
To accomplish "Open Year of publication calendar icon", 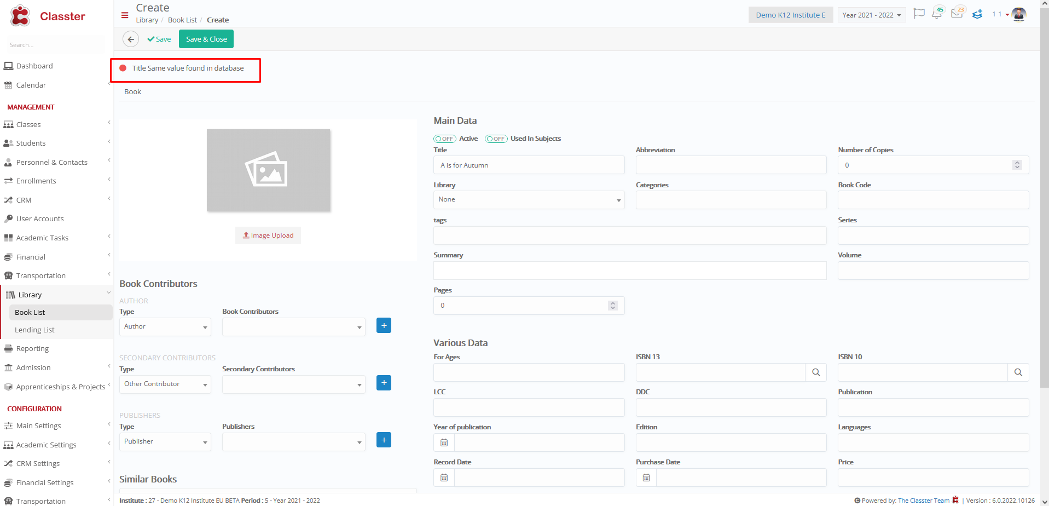I will tap(444, 442).
